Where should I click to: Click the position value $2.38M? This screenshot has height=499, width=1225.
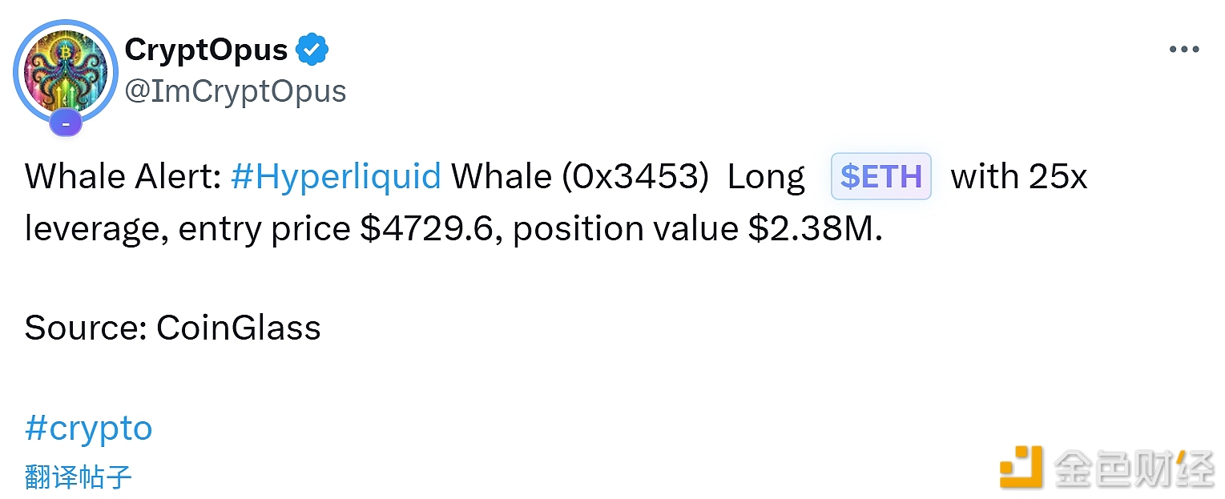[x=813, y=229]
